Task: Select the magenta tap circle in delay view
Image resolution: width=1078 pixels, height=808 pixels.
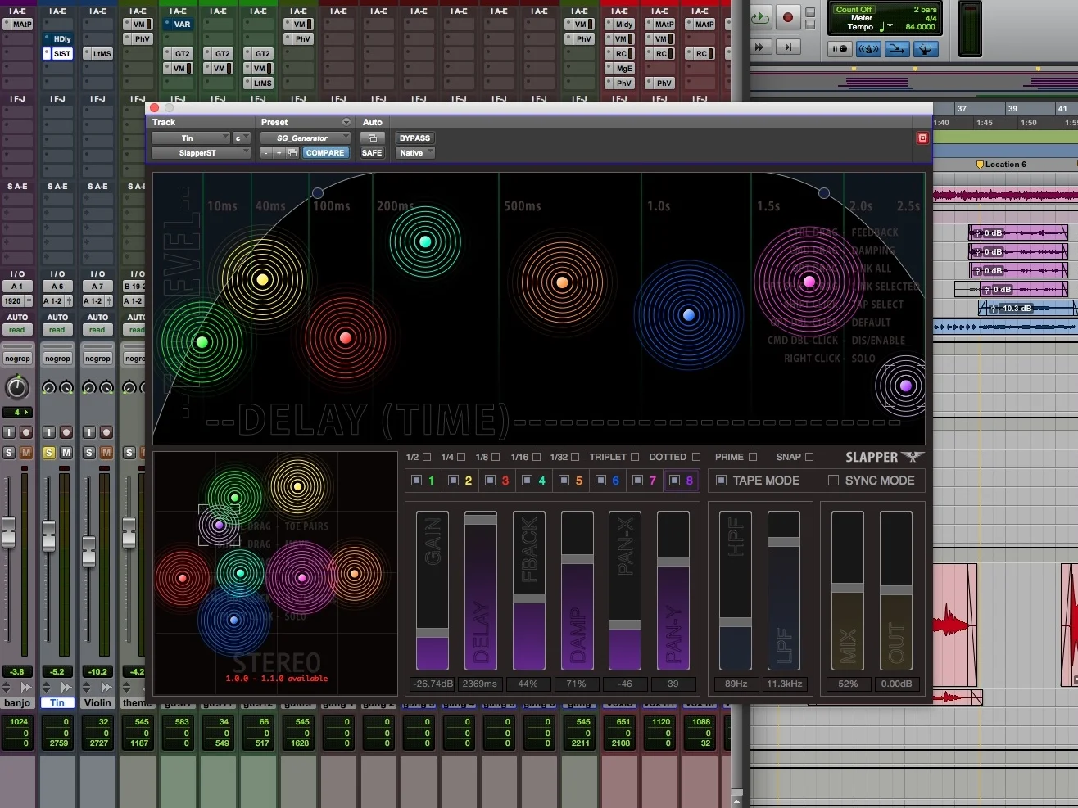Action: point(809,282)
